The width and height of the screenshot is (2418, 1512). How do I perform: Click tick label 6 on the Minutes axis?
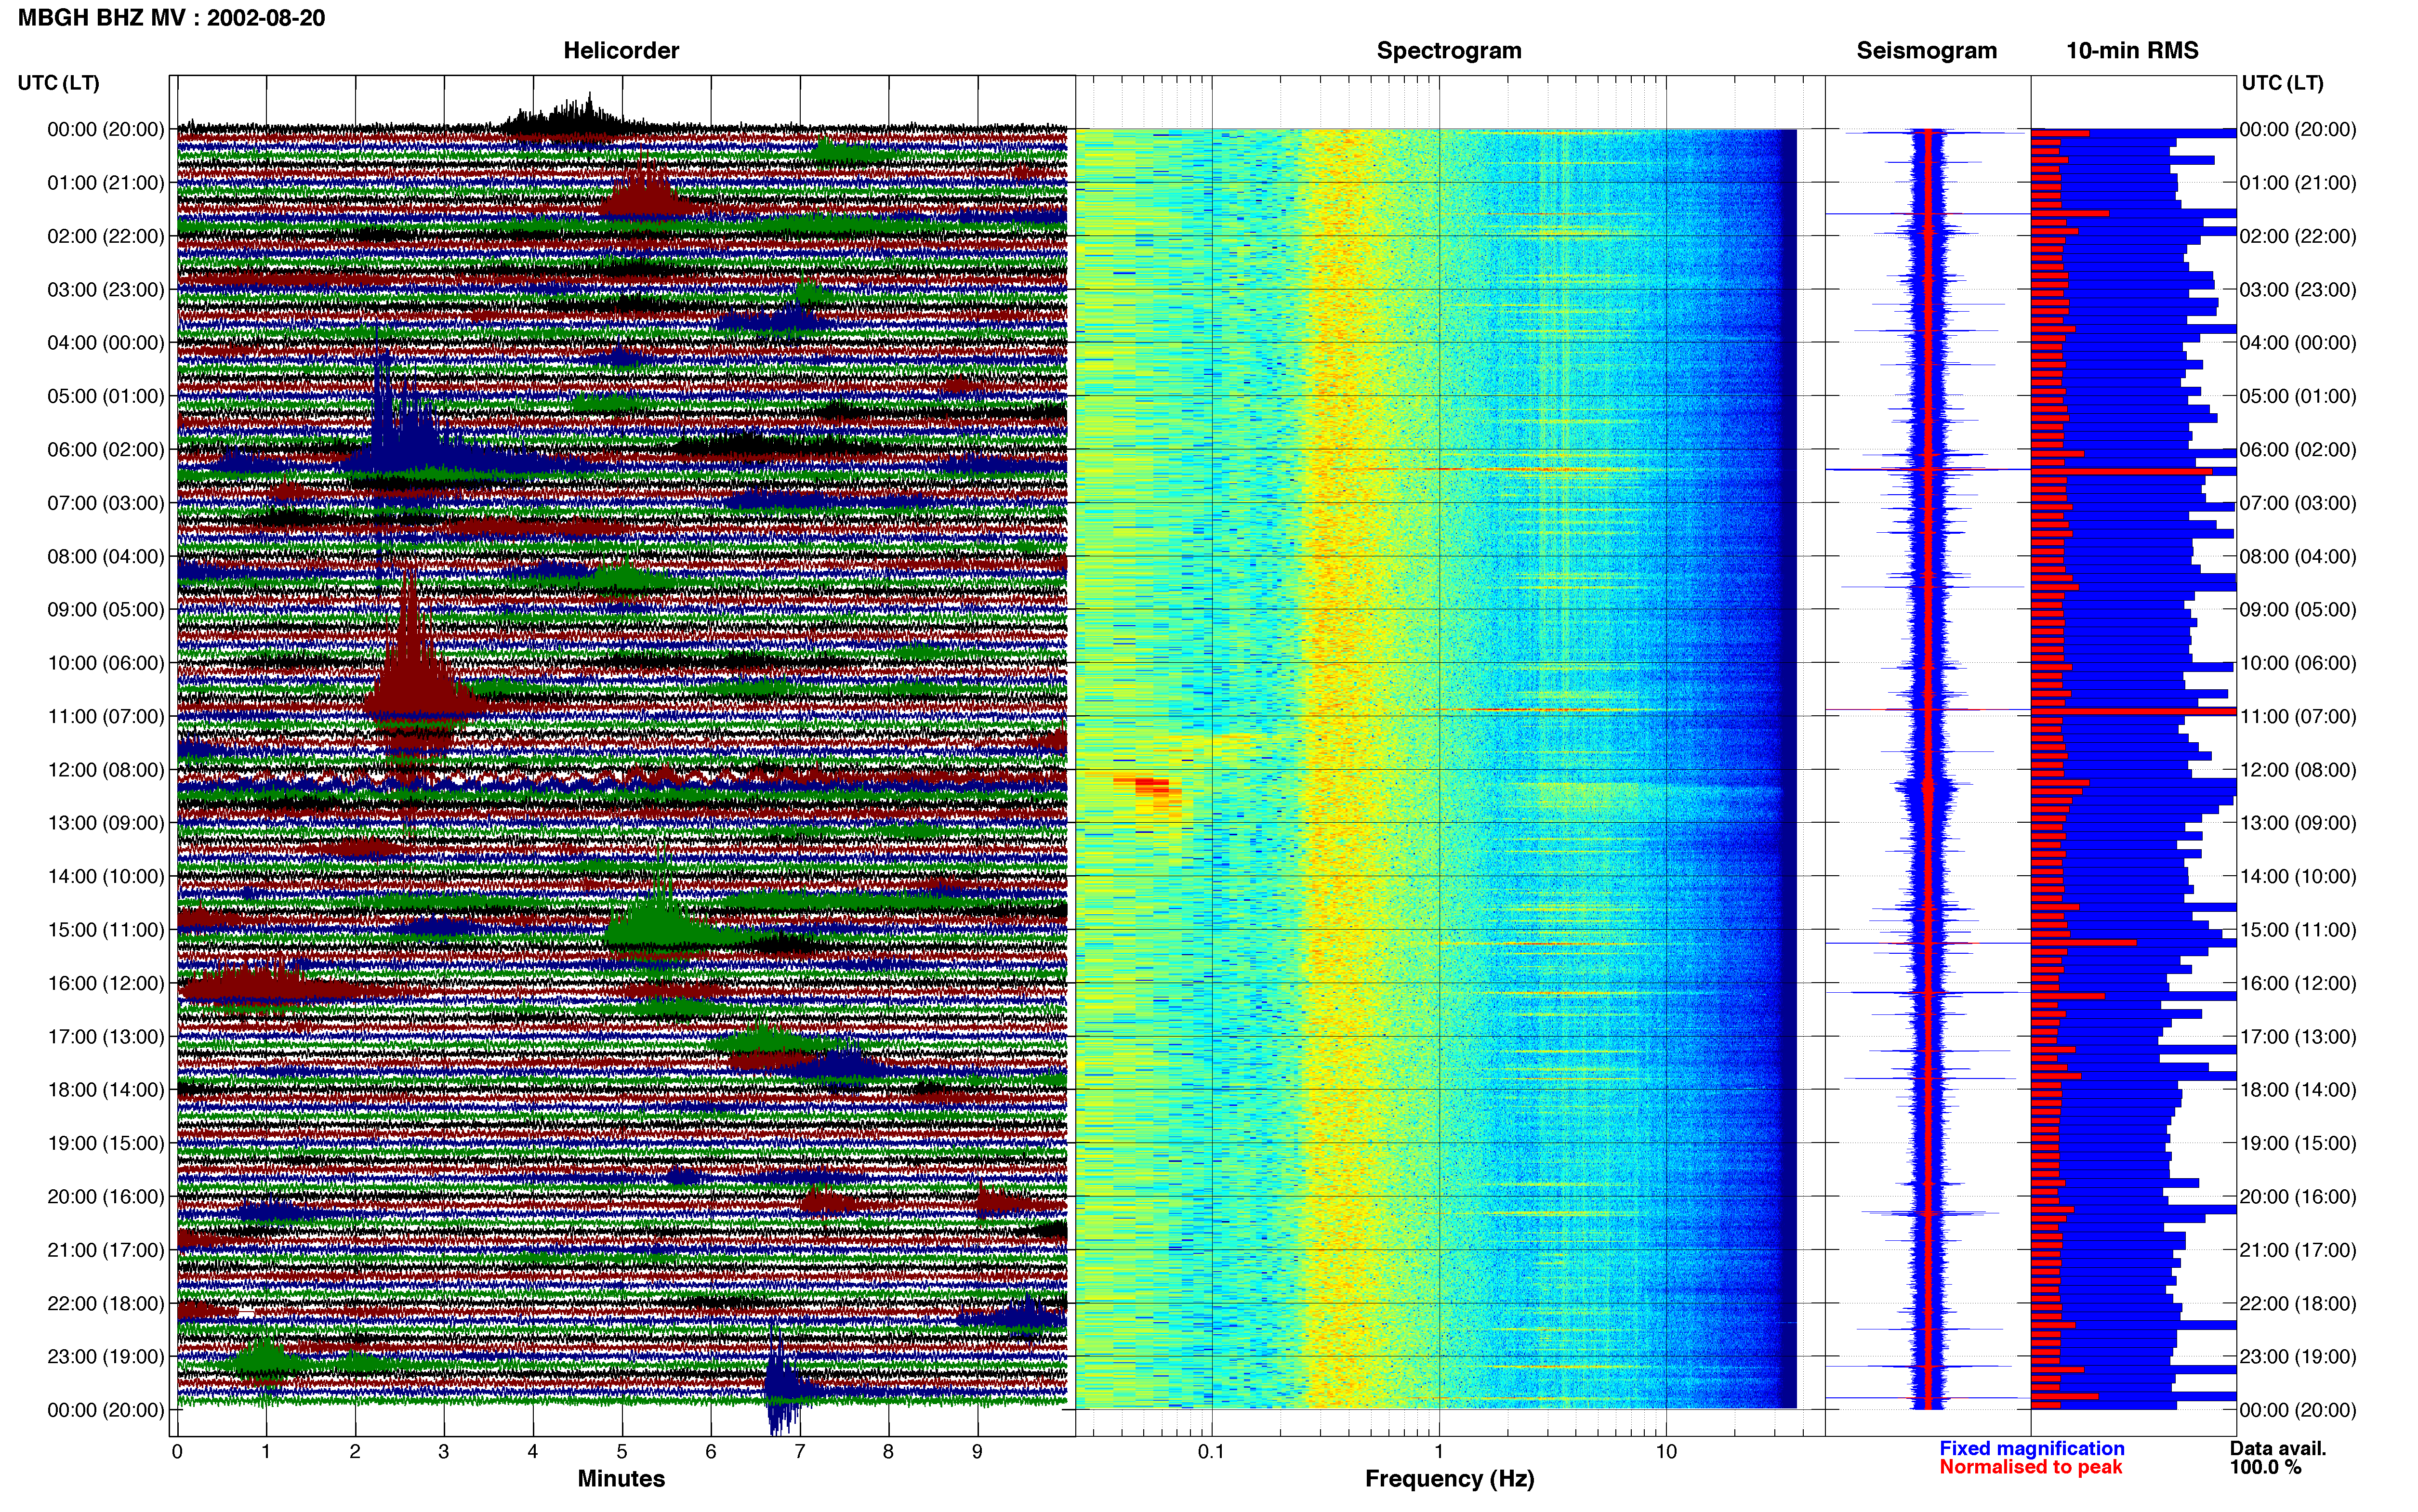pyautogui.click(x=711, y=1452)
